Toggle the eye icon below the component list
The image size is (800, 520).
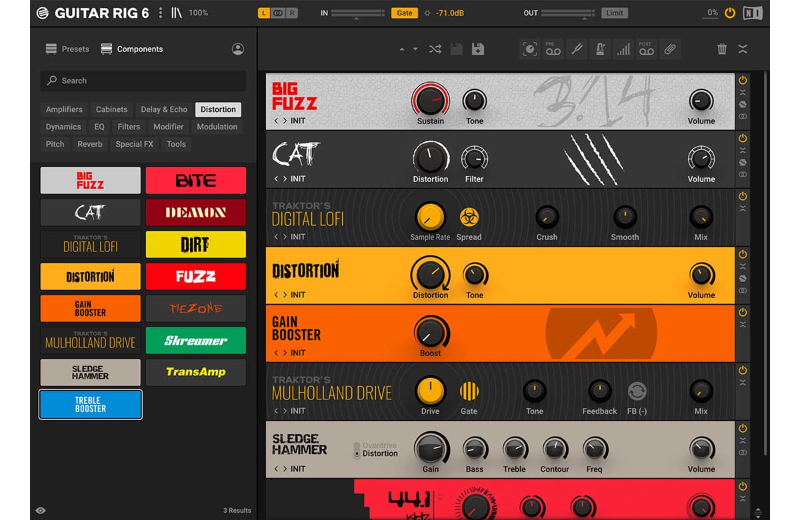[41, 510]
